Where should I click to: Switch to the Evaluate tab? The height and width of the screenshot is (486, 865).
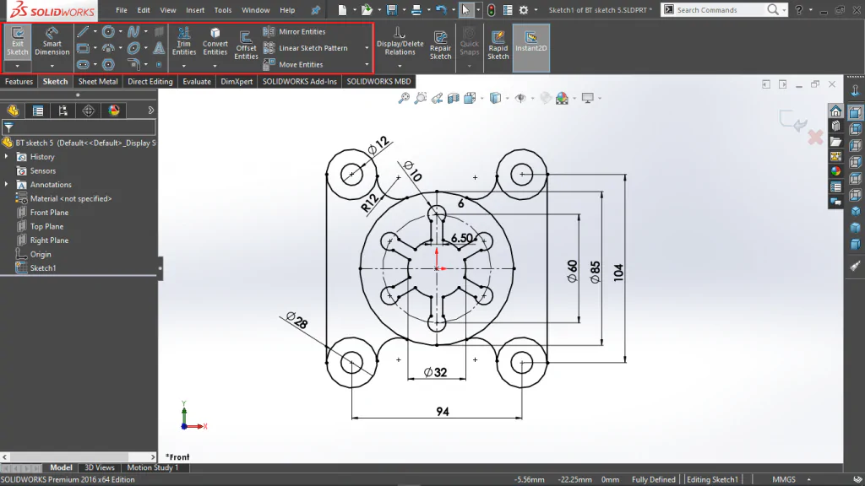pyautogui.click(x=197, y=82)
